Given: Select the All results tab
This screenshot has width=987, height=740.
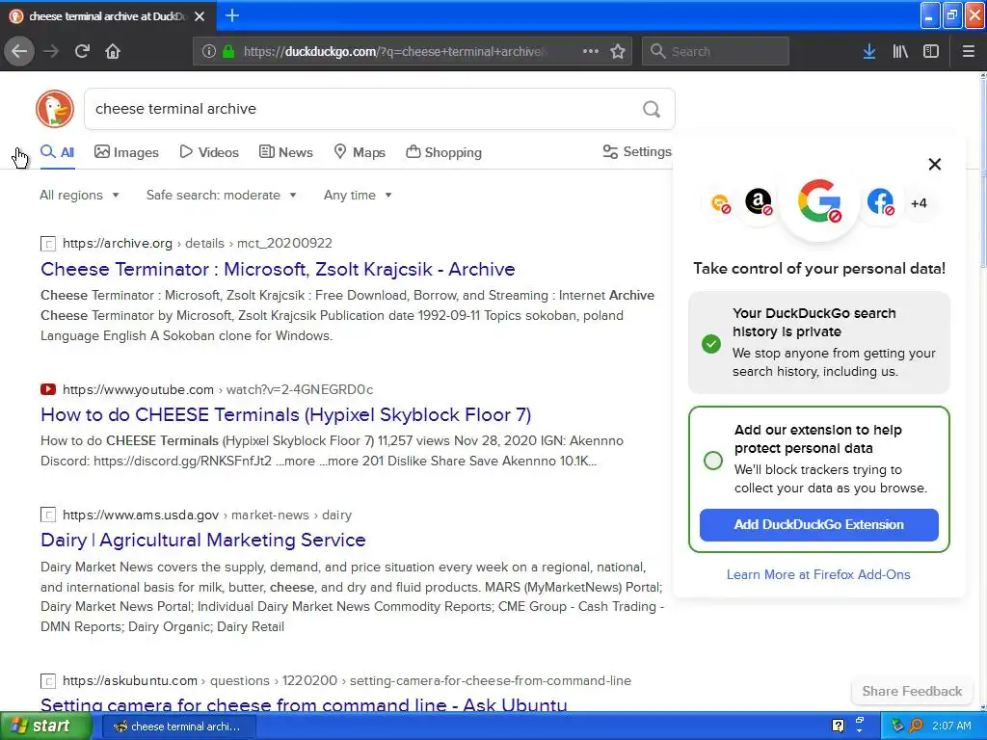Looking at the screenshot, I should click(x=57, y=152).
